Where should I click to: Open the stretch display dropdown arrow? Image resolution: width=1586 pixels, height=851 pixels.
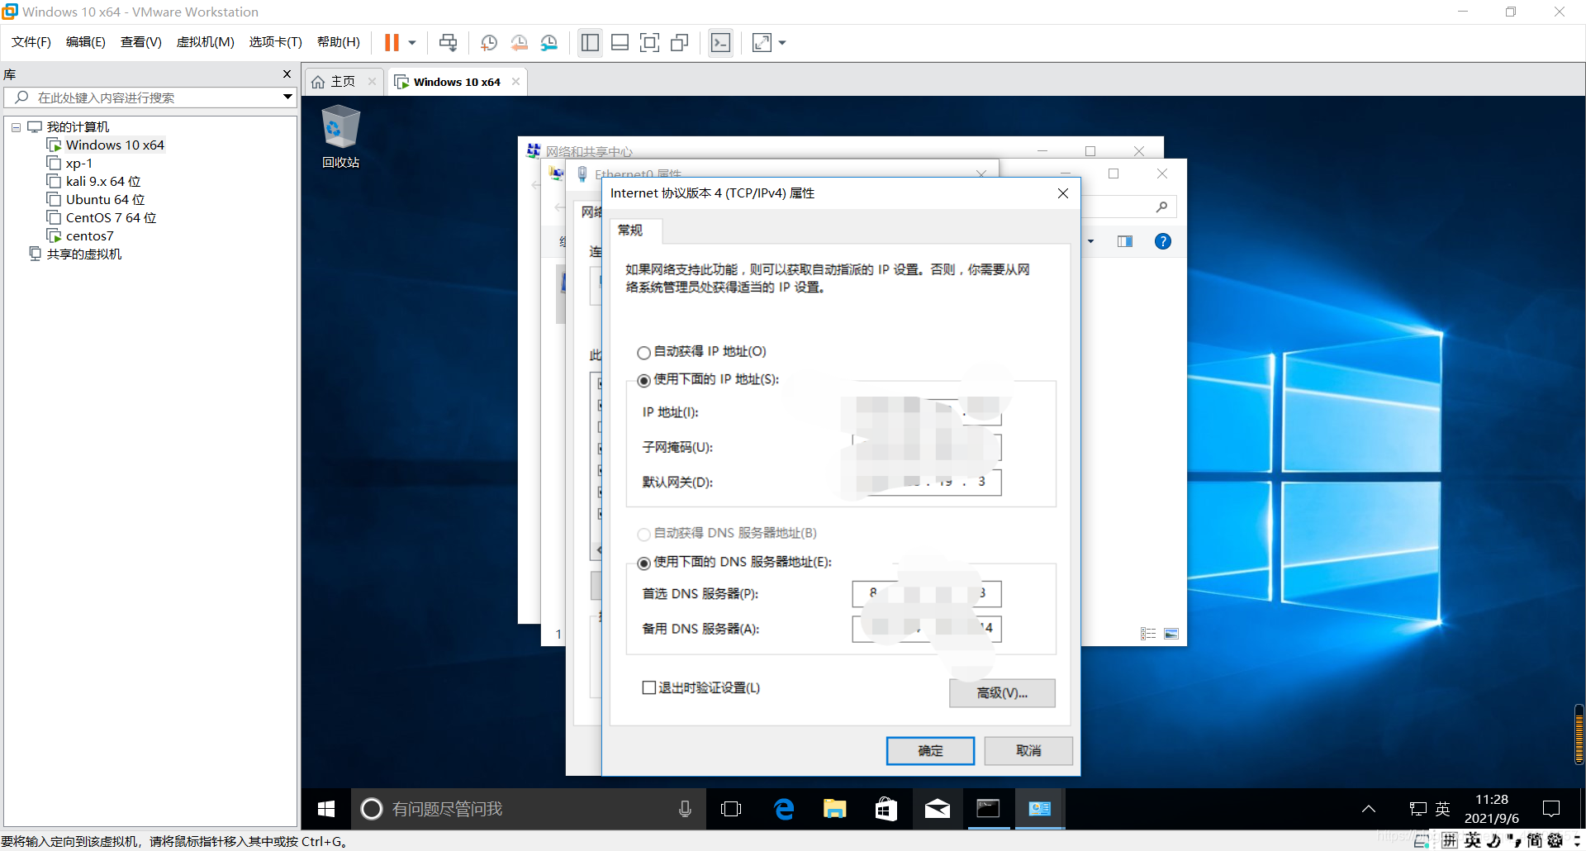pos(782,42)
